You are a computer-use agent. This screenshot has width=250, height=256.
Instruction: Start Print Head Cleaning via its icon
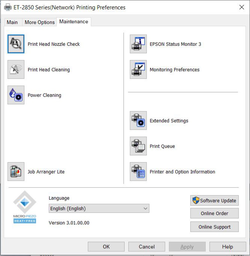point(16,69)
